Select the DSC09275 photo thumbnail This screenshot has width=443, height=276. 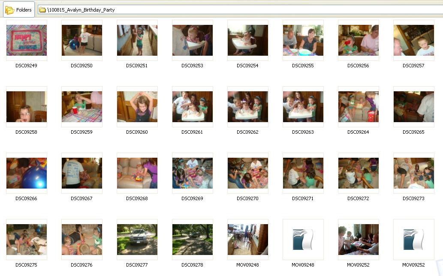tap(27, 240)
